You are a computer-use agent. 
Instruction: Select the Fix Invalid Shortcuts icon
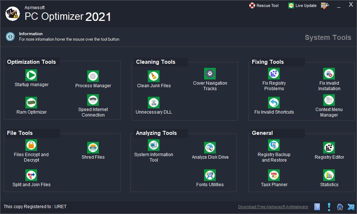274,103
